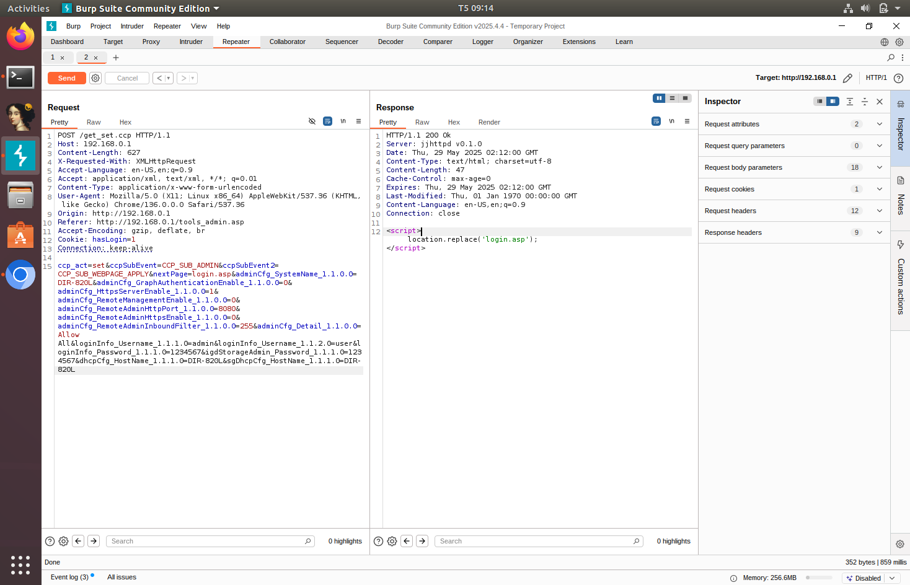Expand Request cookies section
Image resolution: width=910 pixels, height=585 pixels.
[x=794, y=189]
